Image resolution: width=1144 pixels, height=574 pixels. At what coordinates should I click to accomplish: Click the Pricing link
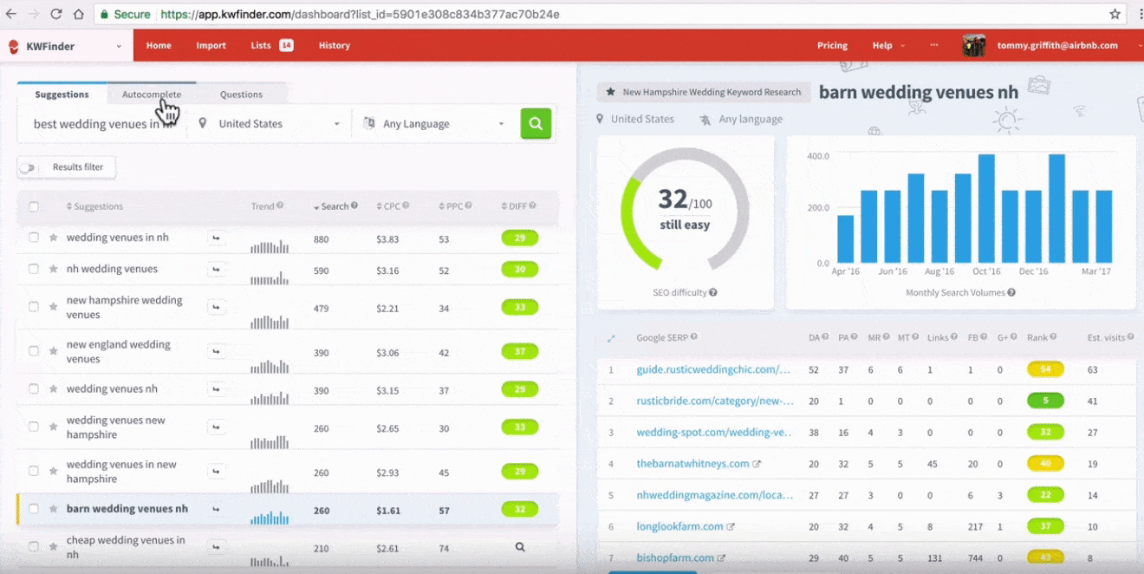click(832, 45)
